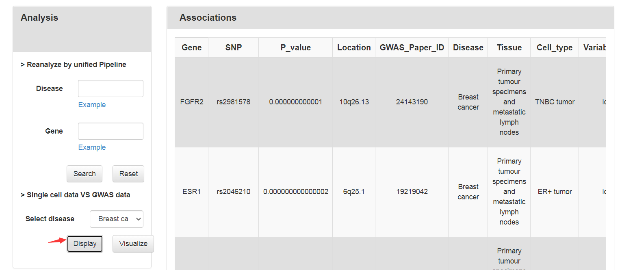Select the rs2046210 SNP cell

(x=234, y=192)
